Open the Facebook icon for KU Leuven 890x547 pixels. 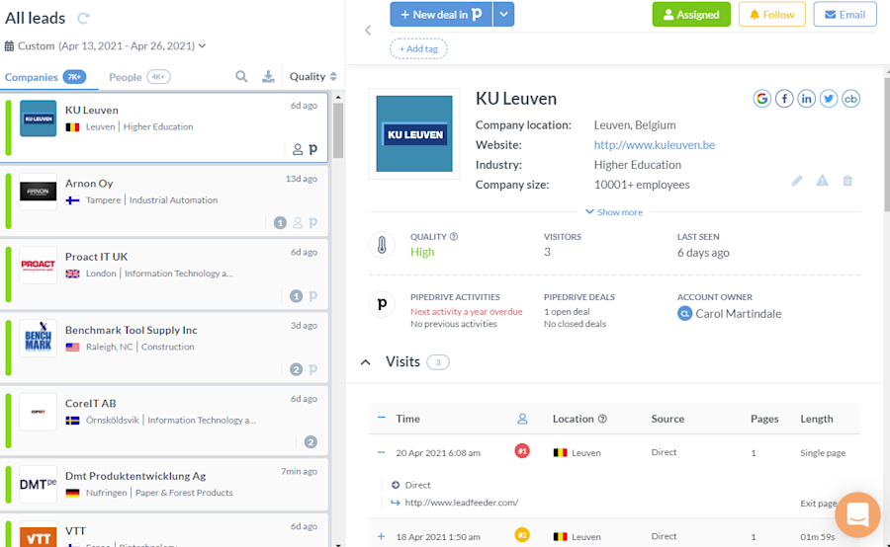pyautogui.click(x=784, y=99)
